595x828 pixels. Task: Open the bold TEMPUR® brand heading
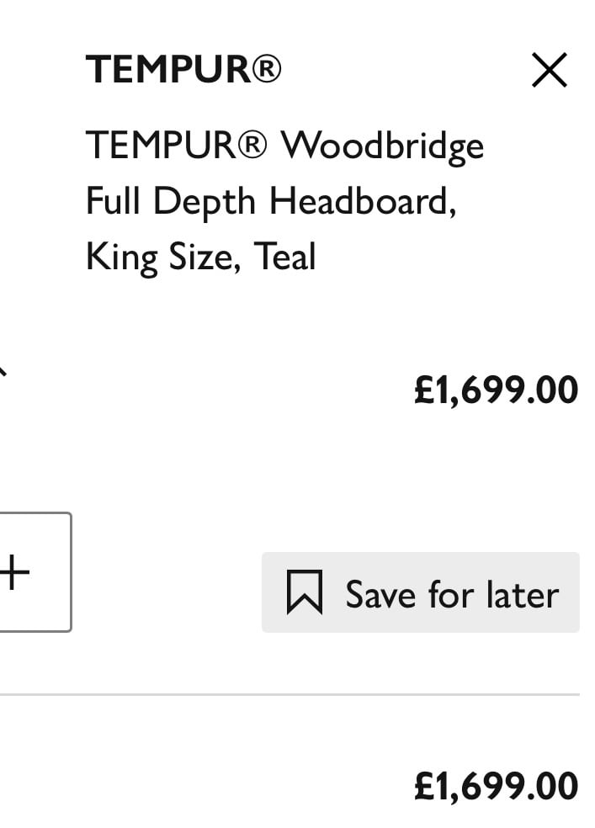[183, 69]
